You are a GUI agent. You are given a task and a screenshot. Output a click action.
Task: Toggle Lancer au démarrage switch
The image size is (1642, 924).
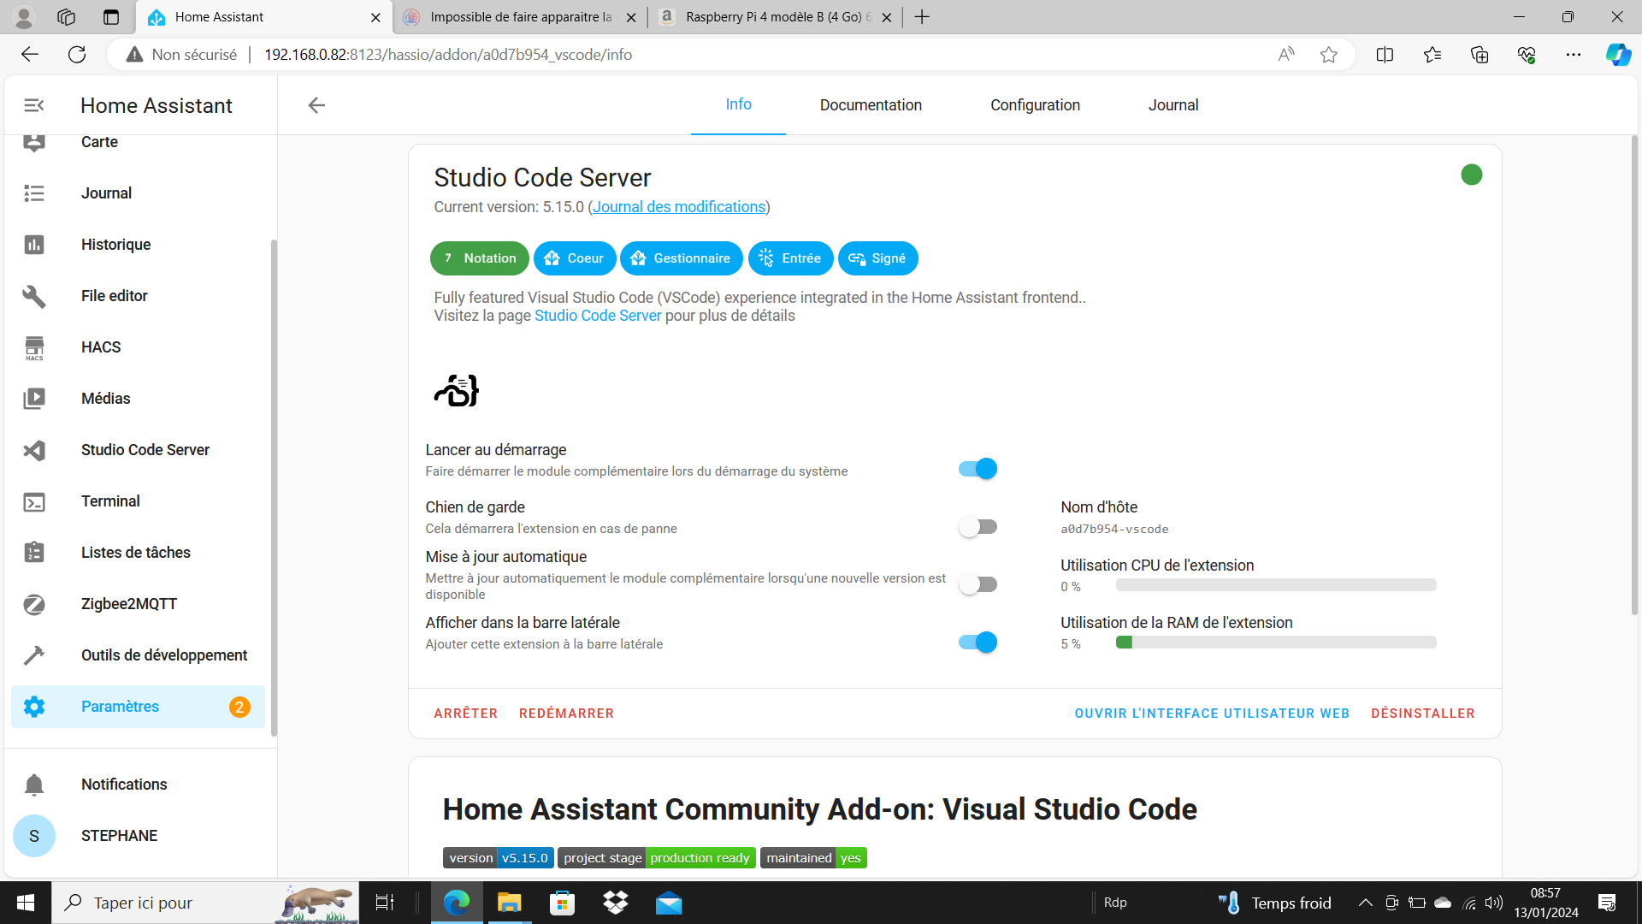pyautogui.click(x=978, y=469)
